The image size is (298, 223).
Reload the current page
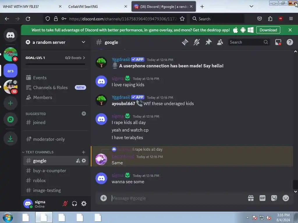point(28,19)
